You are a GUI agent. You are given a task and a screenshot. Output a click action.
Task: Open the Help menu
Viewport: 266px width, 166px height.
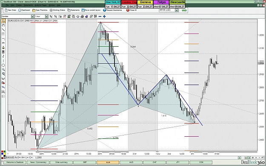[x=59, y=5]
